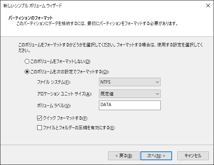The image size is (214, 165).
Task: Proceed with the 次へ(N) > button
Action: pos(156,156)
